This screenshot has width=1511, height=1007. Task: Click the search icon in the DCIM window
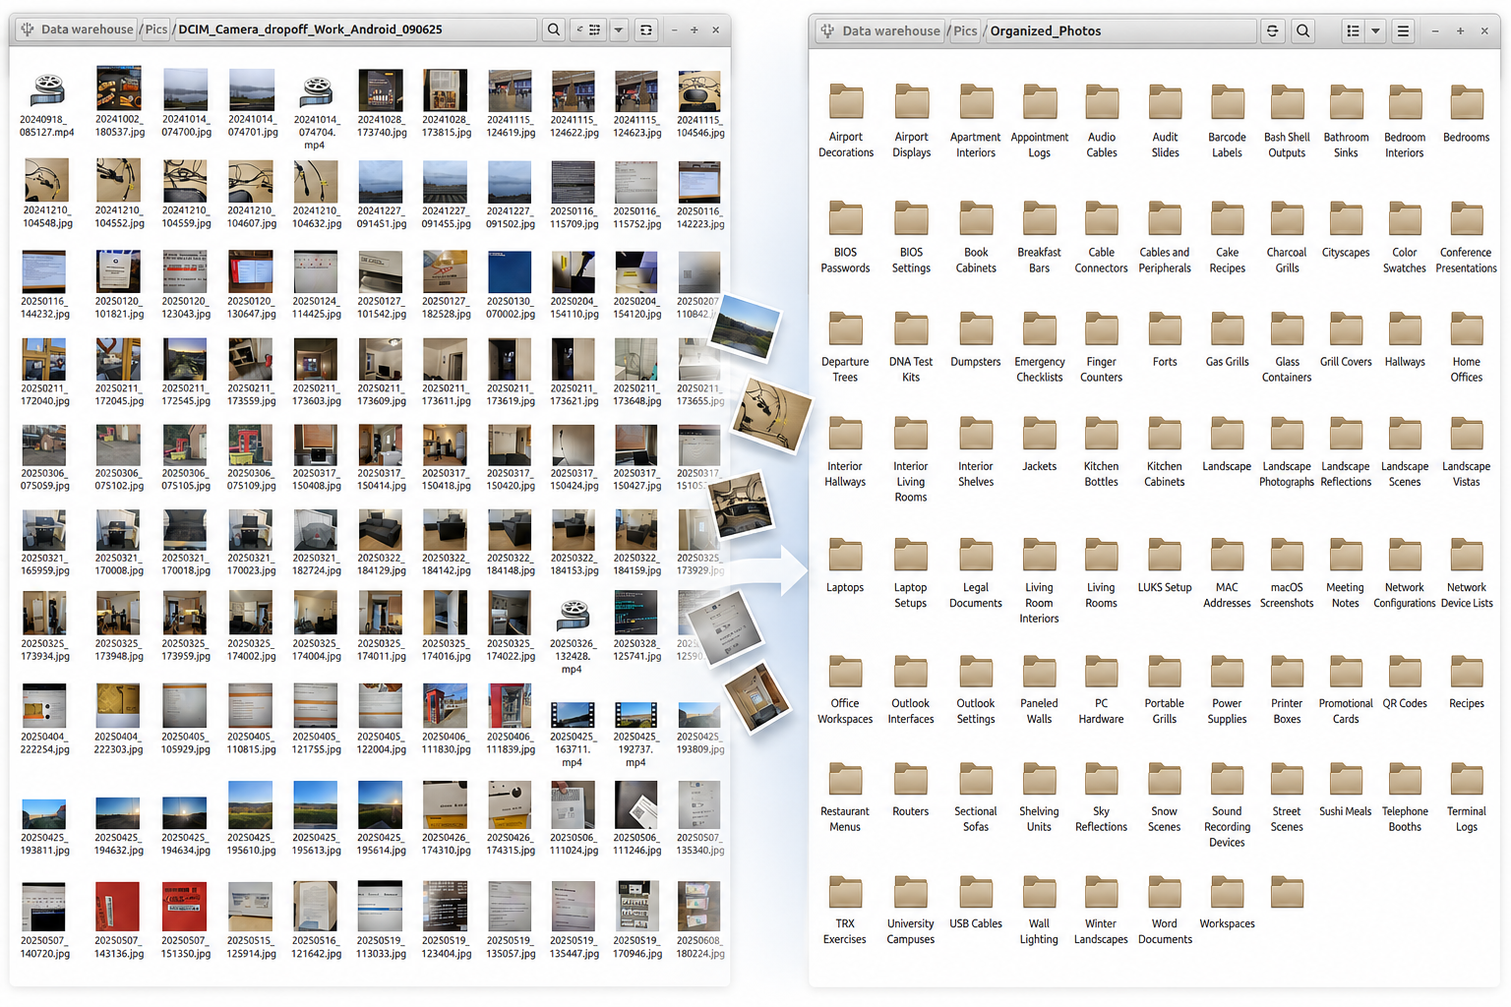pyautogui.click(x=554, y=30)
